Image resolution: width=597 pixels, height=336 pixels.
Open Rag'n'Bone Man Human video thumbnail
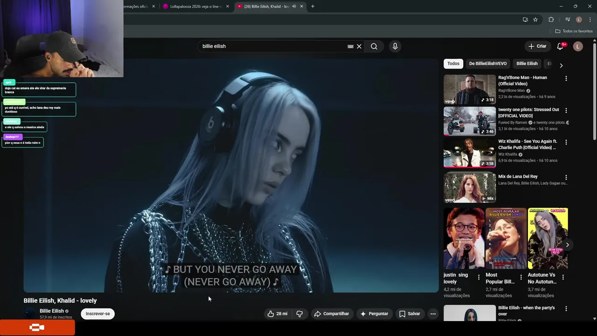tap(470, 89)
